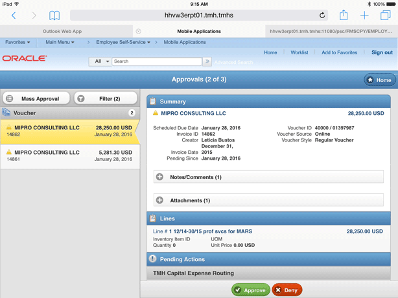Tap the Safari back arrow
The height and width of the screenshot is (298, 398).
click(14, 16)
